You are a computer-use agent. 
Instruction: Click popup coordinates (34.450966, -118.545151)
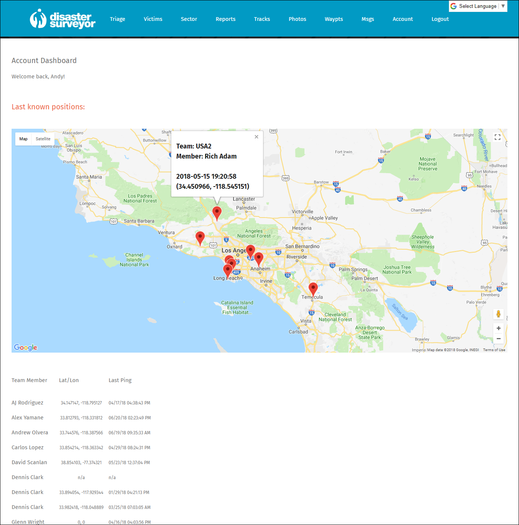tap(213, 186)
